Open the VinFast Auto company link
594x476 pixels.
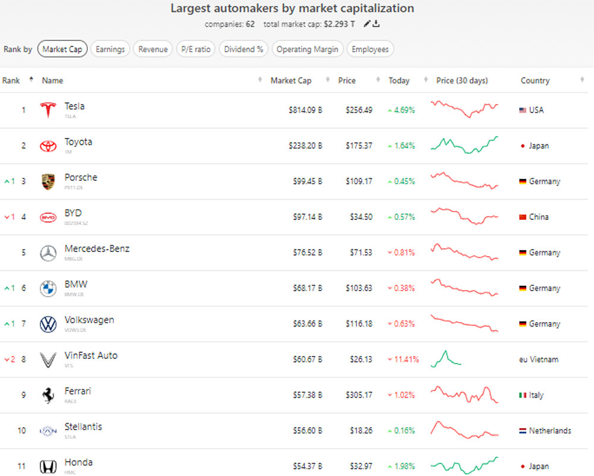pyautogui.click(x=91, y=356)
